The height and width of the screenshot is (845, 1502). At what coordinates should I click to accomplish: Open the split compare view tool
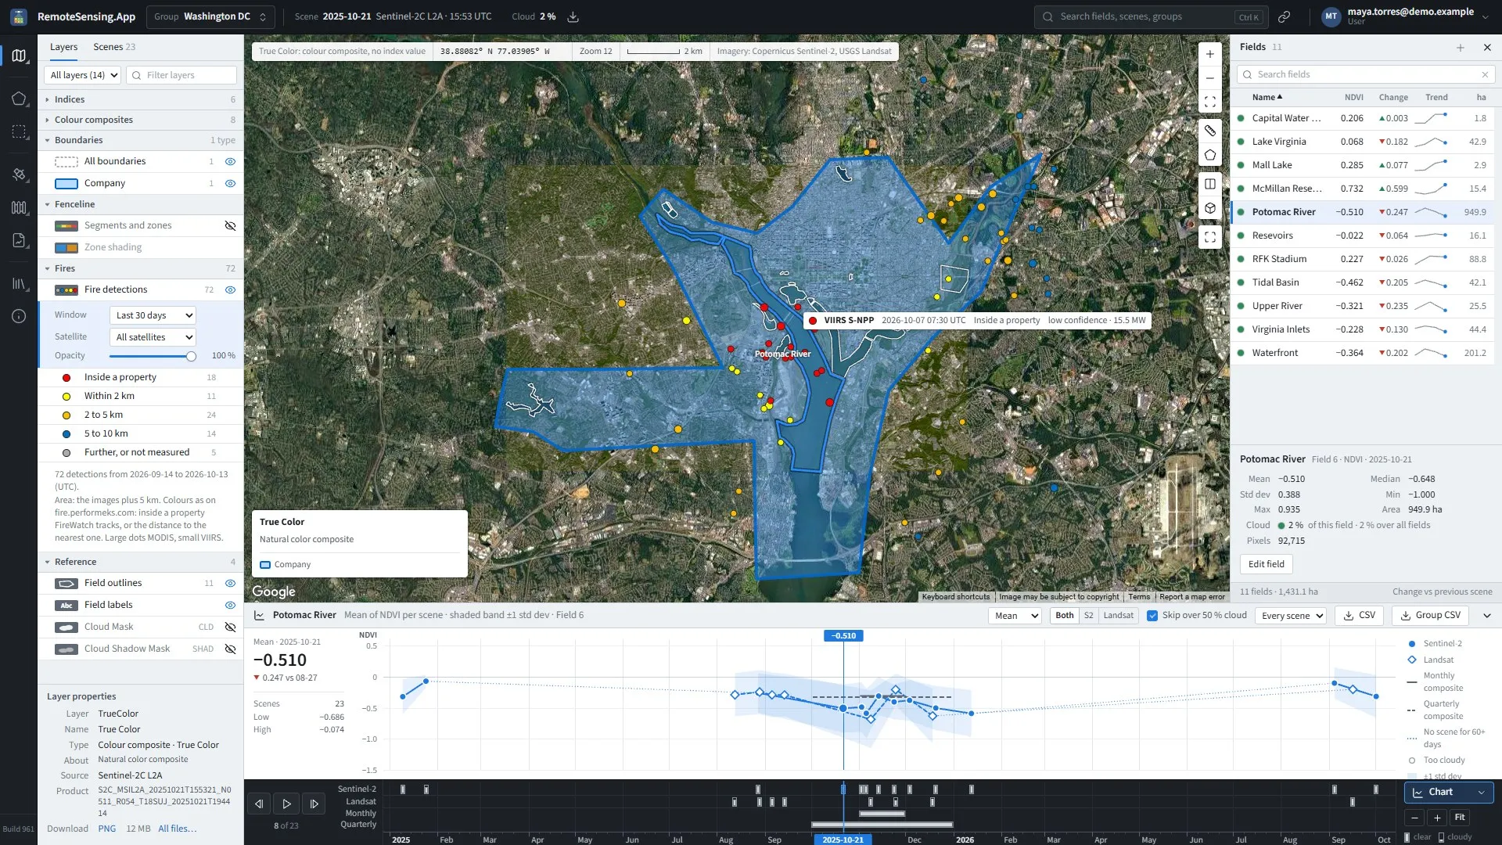point(1209,184)
